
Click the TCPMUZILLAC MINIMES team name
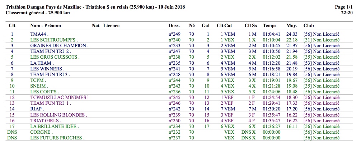point(59,98)
